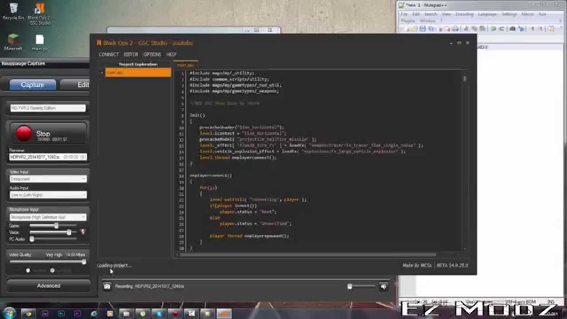Open the Encoding menu in Notepad++
Viewport: 567px width, 319px height.
click(x=465, y=14)
